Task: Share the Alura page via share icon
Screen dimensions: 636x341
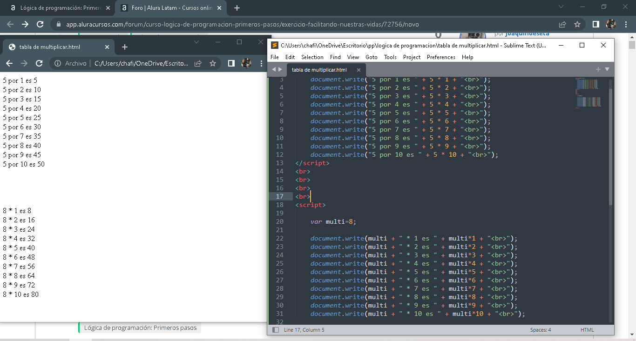Action: (562, 24)
